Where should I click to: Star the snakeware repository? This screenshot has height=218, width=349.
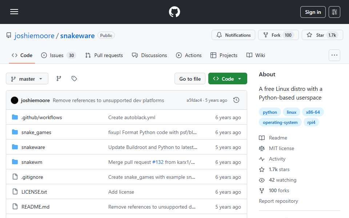[322, 35]
